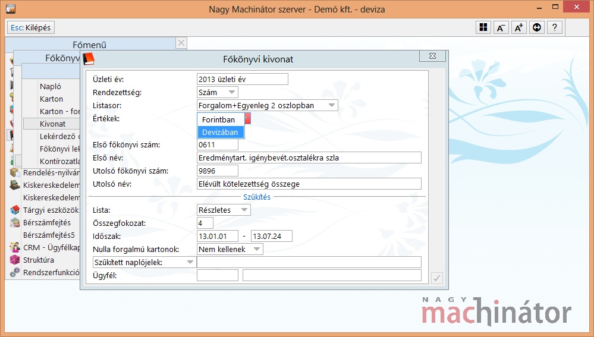This screenshot has width=594, height=337.
Task: Close the Főmenü panel
Action: pos(181,43)
